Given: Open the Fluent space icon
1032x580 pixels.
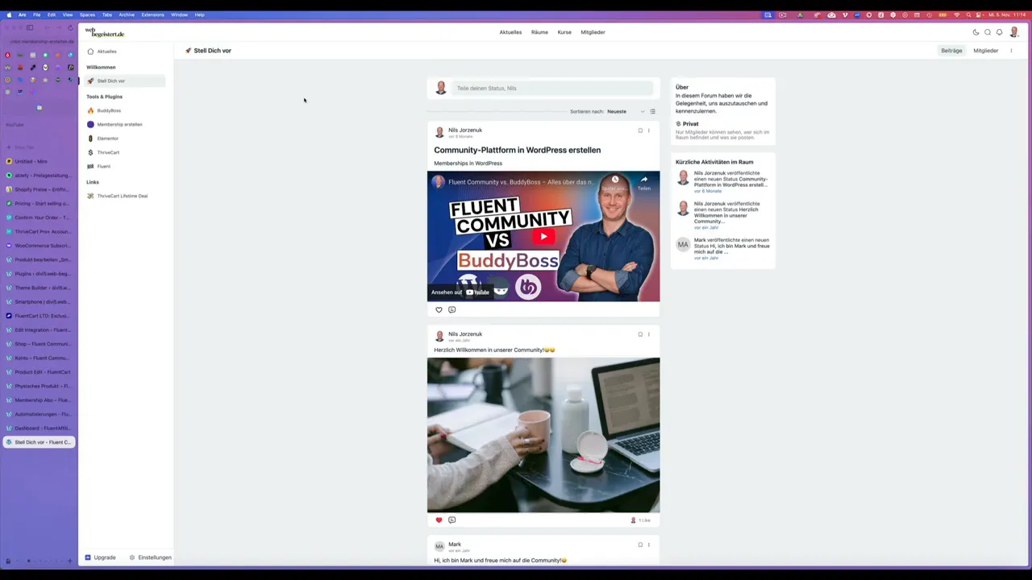Looking at the screenshot, I should 90,166.
